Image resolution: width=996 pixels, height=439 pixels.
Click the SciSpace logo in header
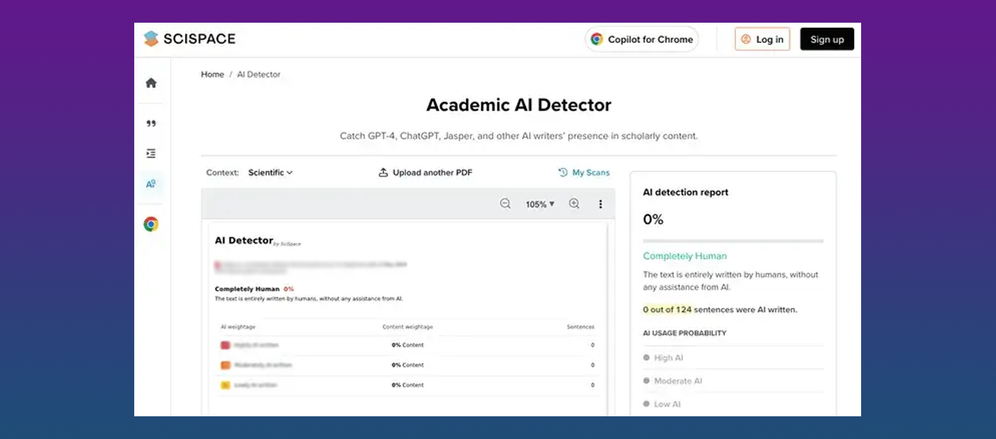[189, 39]
